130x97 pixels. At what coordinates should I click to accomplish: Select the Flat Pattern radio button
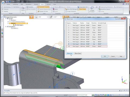point(15,7)
